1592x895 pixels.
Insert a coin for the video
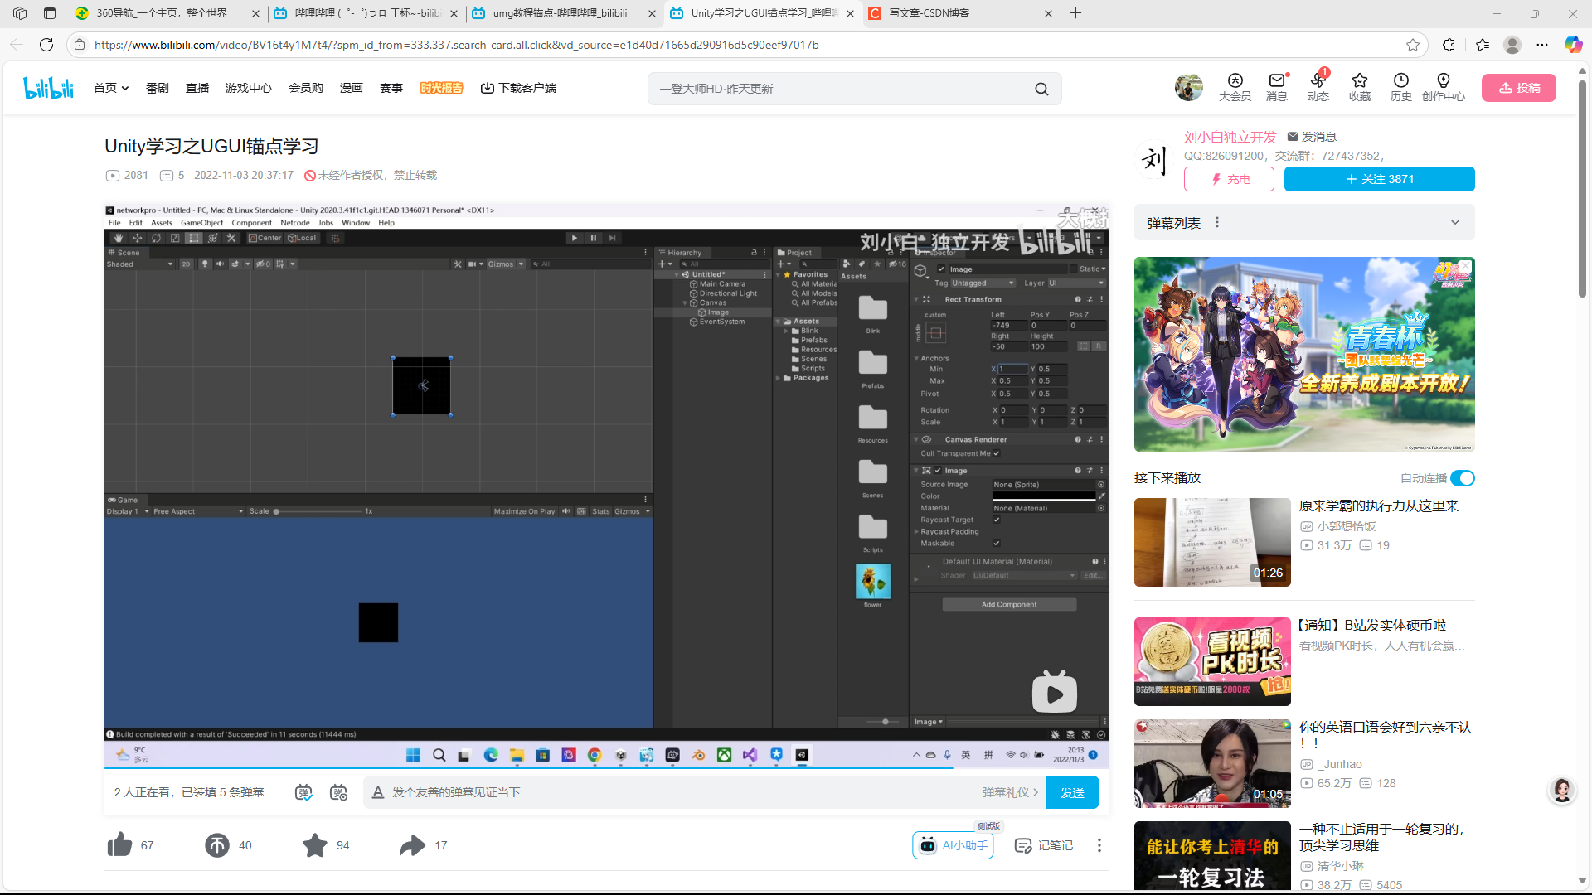pos(216,844)
